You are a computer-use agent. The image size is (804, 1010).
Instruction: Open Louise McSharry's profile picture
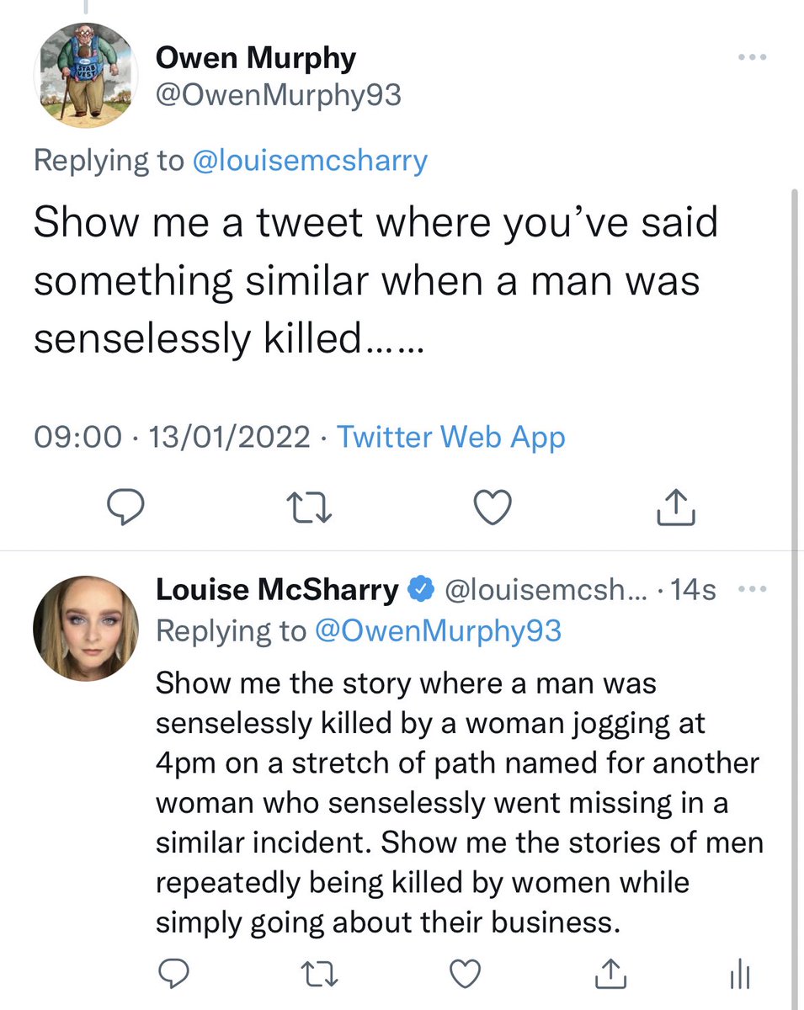click(x=83, y=630)
